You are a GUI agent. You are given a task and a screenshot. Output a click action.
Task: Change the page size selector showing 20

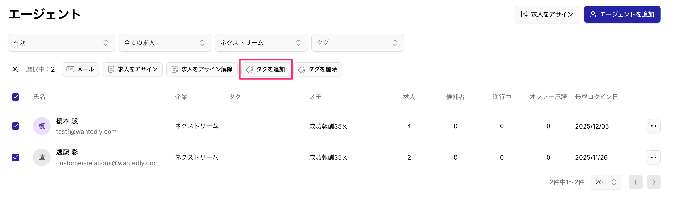(x=606, y=182)
